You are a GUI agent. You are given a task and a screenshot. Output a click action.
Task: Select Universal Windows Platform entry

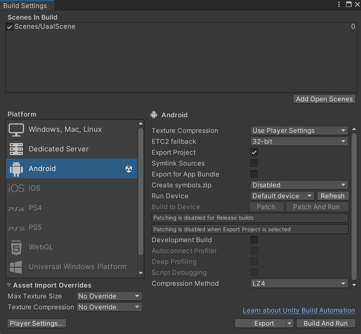(x=71, y=266)
